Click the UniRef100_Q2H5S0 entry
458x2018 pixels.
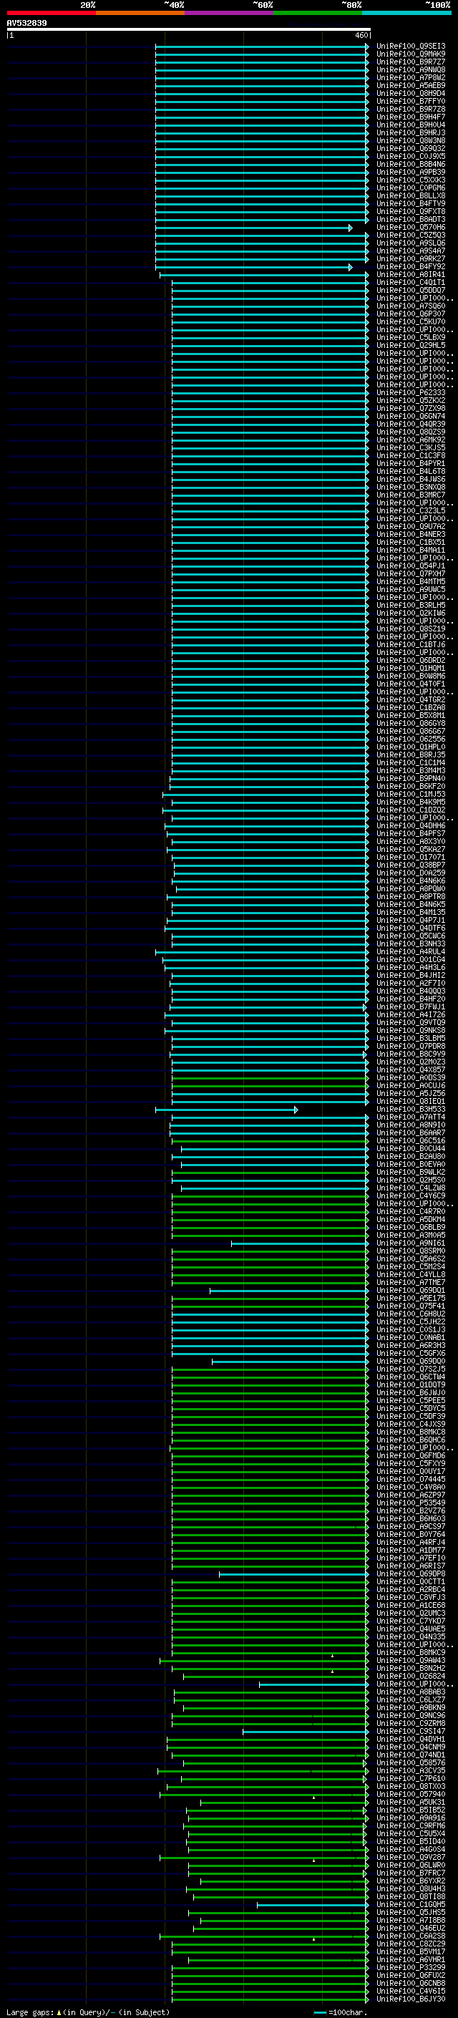coord(411,1180)
